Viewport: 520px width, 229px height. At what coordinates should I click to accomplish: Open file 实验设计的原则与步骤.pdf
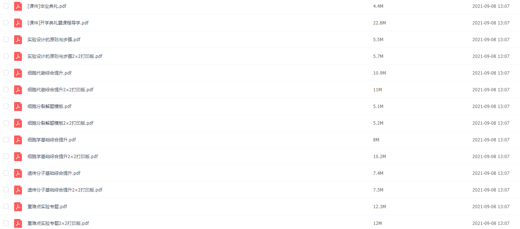coord(54,40)
